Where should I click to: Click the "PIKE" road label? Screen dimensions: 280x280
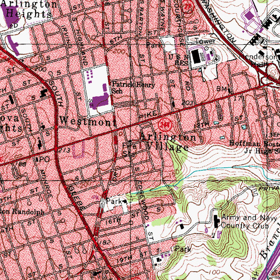(148, 115)
